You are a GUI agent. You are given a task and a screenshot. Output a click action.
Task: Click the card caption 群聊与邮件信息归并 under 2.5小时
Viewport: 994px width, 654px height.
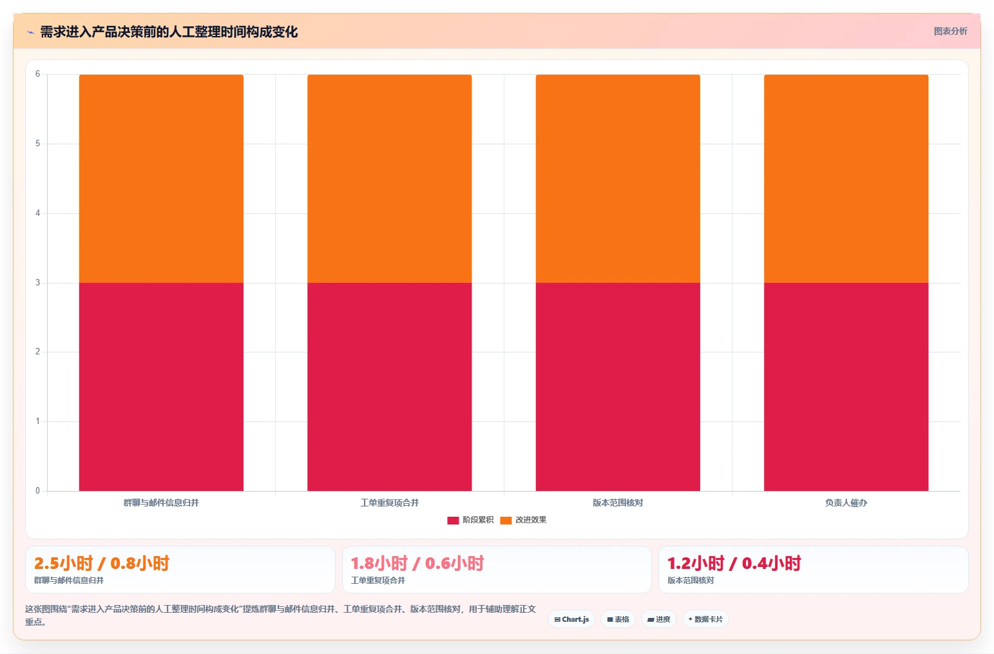point(69,581)
